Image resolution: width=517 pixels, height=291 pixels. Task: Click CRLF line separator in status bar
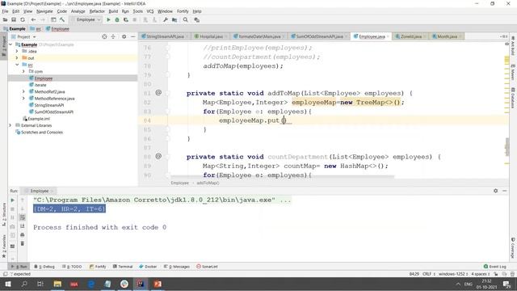coord(428,274)
